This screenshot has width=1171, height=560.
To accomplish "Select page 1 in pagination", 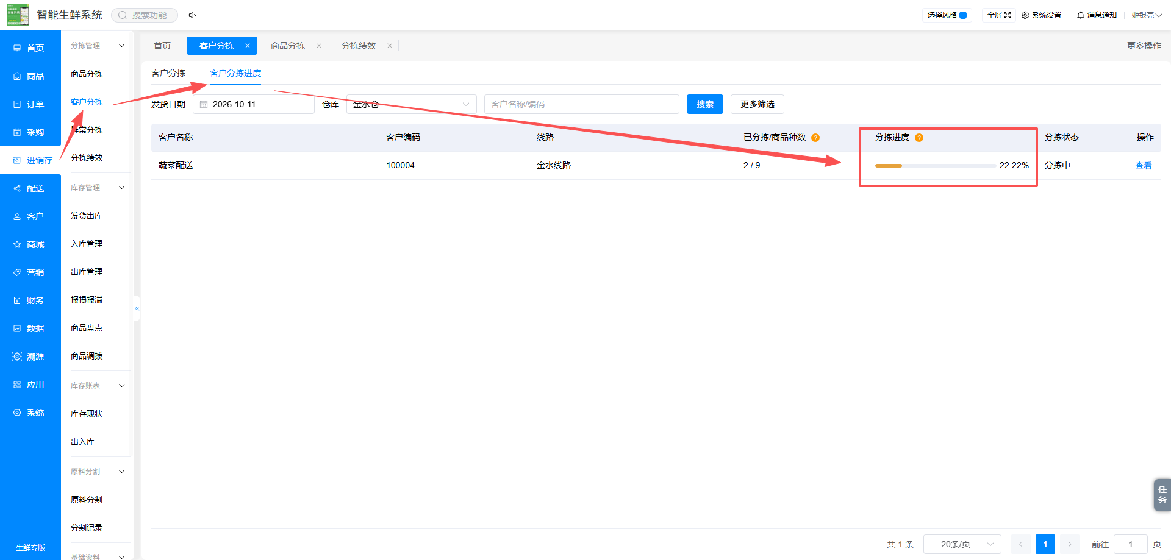I will tap(1045, 544).
